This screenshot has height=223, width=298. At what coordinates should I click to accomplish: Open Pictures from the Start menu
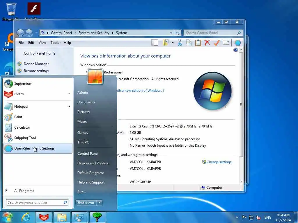84,112
